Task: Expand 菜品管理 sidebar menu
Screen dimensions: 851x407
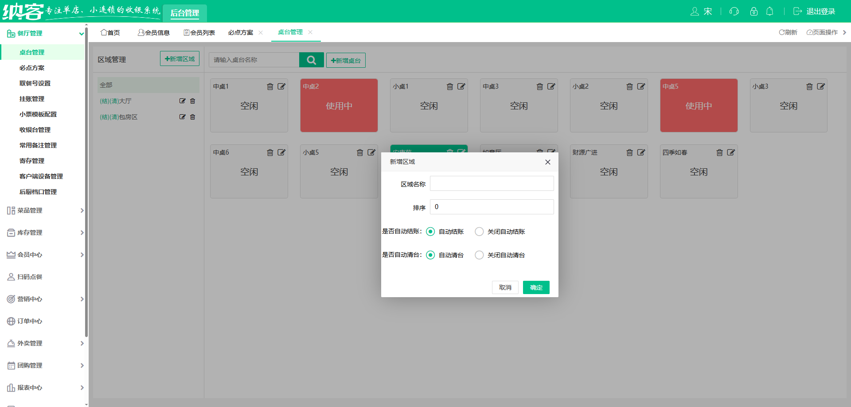Action: coord(44,210)
